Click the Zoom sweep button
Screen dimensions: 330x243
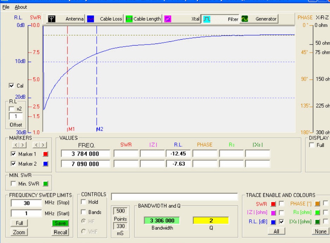coord(19,232)
